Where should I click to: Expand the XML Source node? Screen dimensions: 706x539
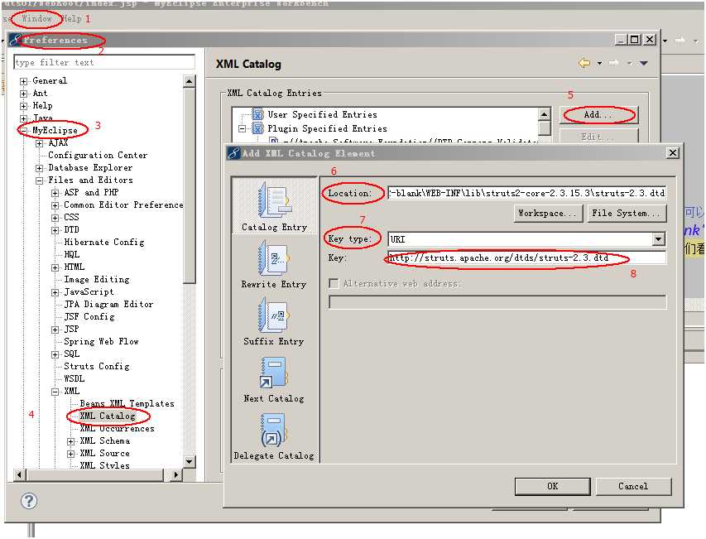pyautogui.click(x=70, y=454)
